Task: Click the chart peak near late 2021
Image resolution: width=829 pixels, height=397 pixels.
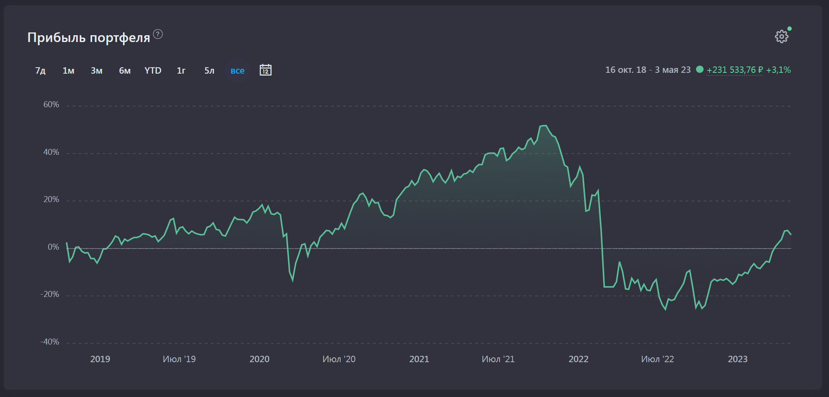Action: point(544,126)
